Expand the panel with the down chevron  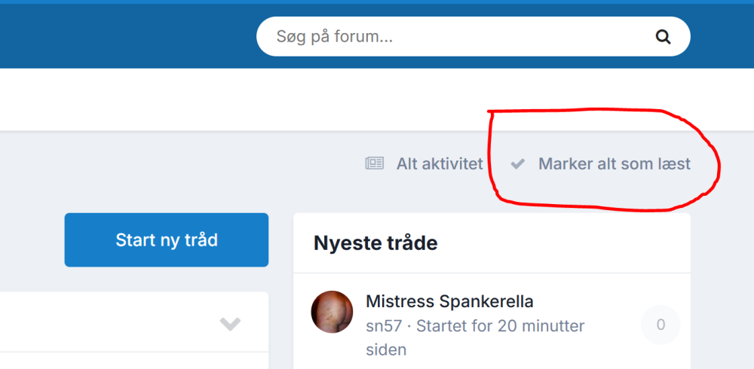[x=230, y=324]
